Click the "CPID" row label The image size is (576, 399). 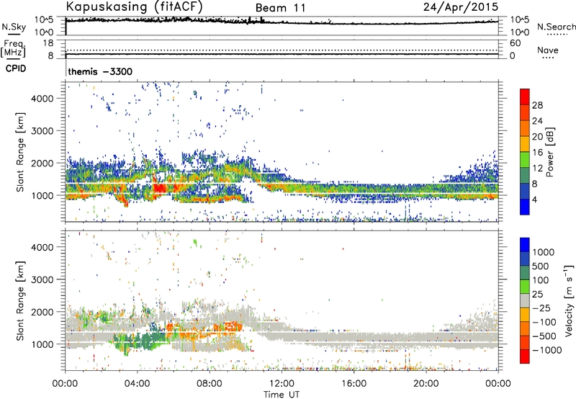coord(16,68)
